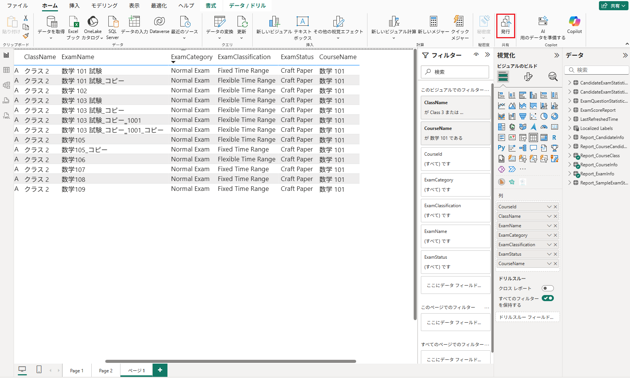Select the card (123) visual icon
The width and height of the screenshot is (630, 378).
[555, 127]
